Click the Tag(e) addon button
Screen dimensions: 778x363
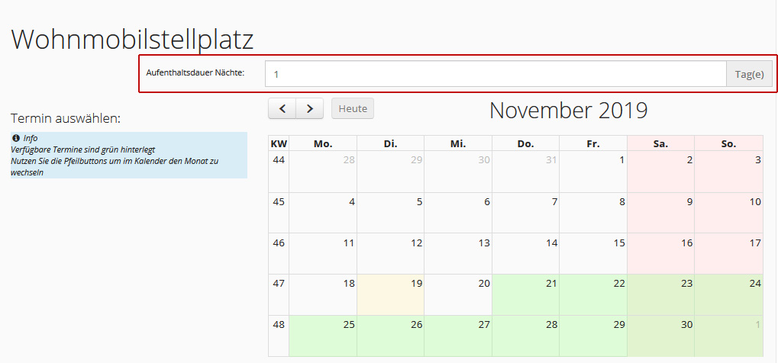[749, 75]
